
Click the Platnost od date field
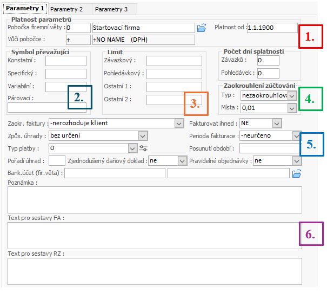[x=272, y=28]
